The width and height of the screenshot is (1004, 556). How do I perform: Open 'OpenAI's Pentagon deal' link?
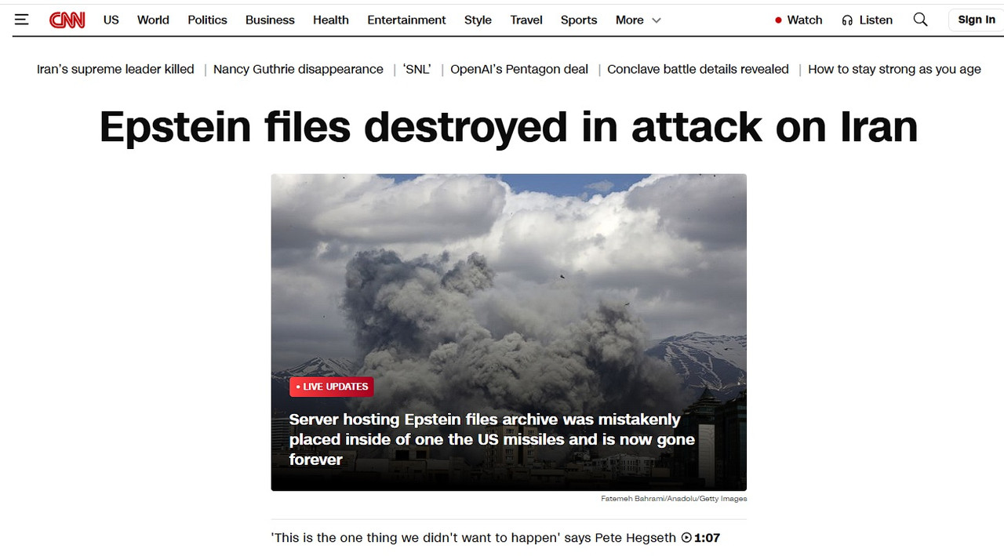[519, 69]
